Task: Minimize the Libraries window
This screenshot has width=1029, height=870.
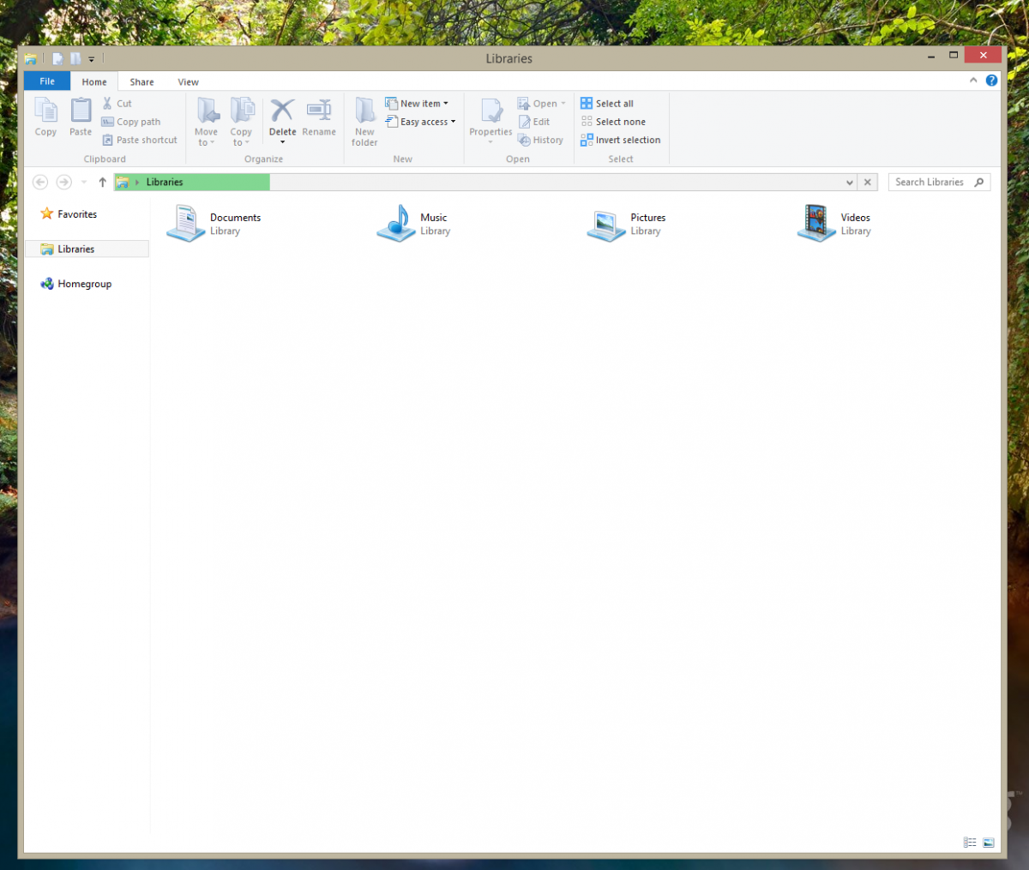Action: click(x=931, y=57)
